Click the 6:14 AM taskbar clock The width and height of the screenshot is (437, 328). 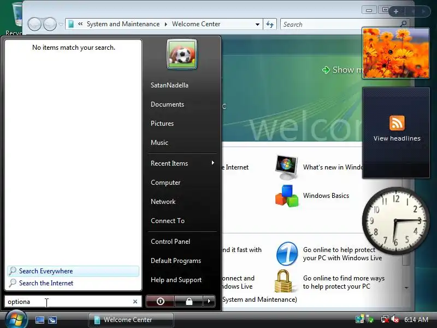click(416, 319)
